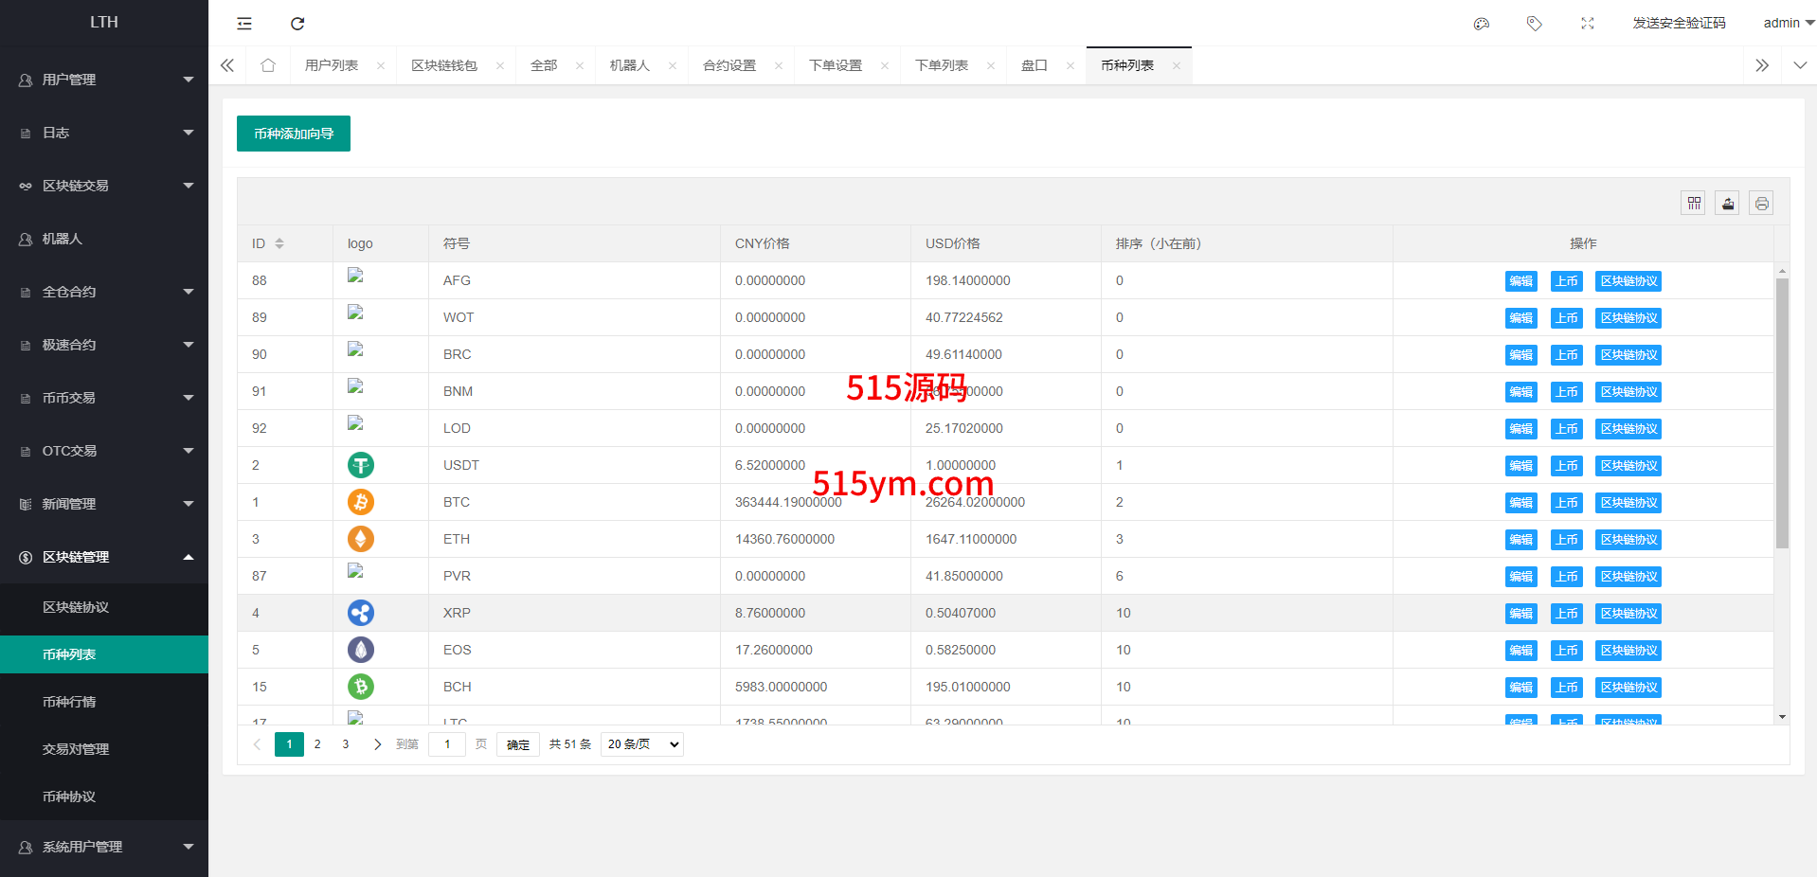This screenshot has height=877, width=1817.
Task: Switch to the 下单列表 tab
Action: 941,65
